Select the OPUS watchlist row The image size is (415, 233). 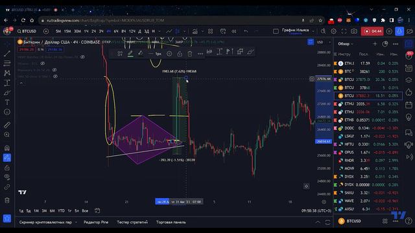[368, 153]
